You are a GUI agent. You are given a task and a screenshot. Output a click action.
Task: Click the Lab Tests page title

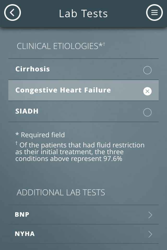(83, 14)
